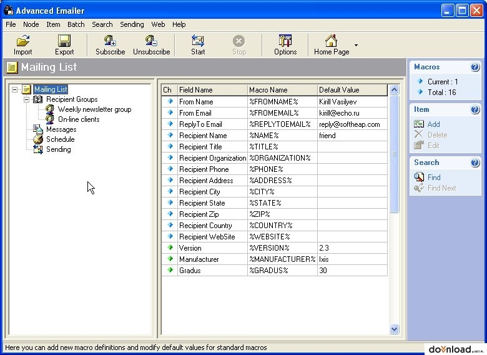Open the Node menu
487x355 pixels.
[x=31, y=24]
